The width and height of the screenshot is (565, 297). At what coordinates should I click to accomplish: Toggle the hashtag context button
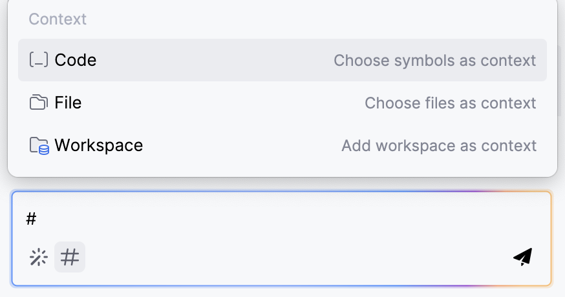point(70,258)
